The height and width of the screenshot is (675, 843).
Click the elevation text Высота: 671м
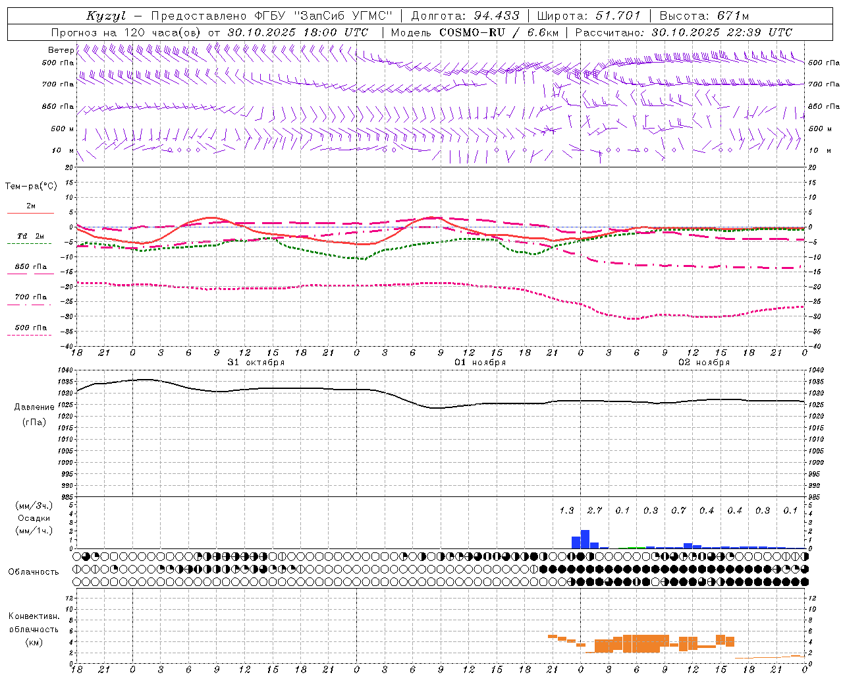tap(704, 16)
